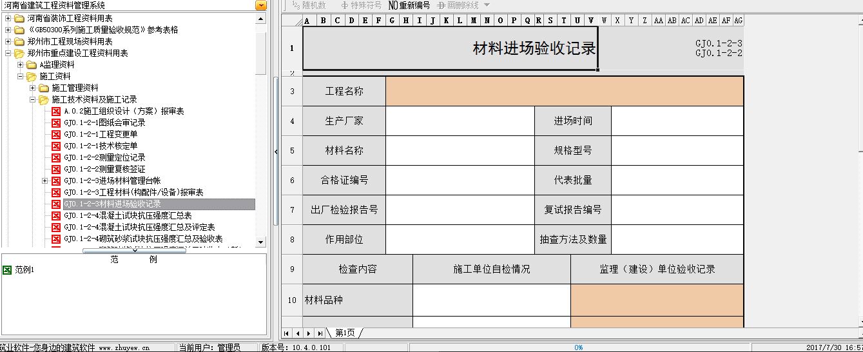Image resolution: width=863 pixels, height=352 pixels.
Task: Jump to the first sheet page arrow
Action: coord(287,333)
